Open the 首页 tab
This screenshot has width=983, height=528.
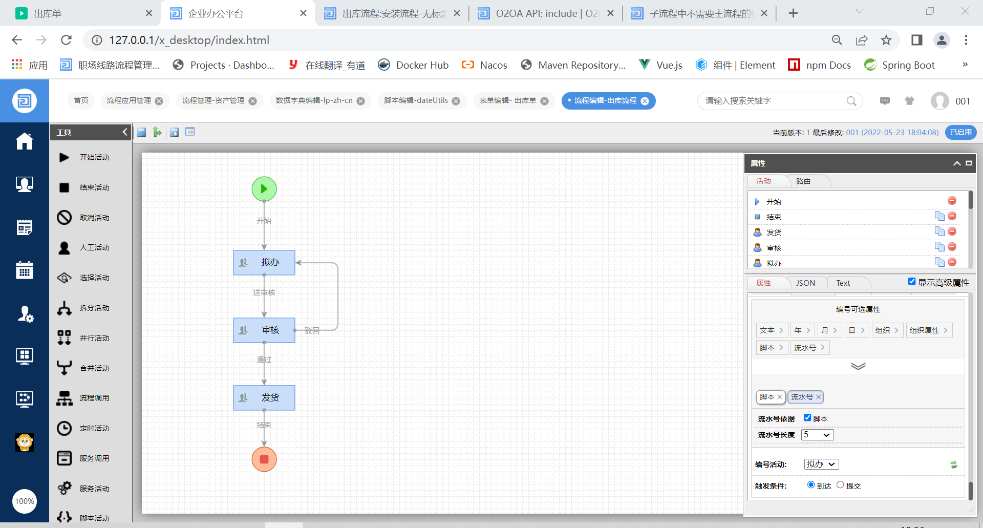pos(81,101)
